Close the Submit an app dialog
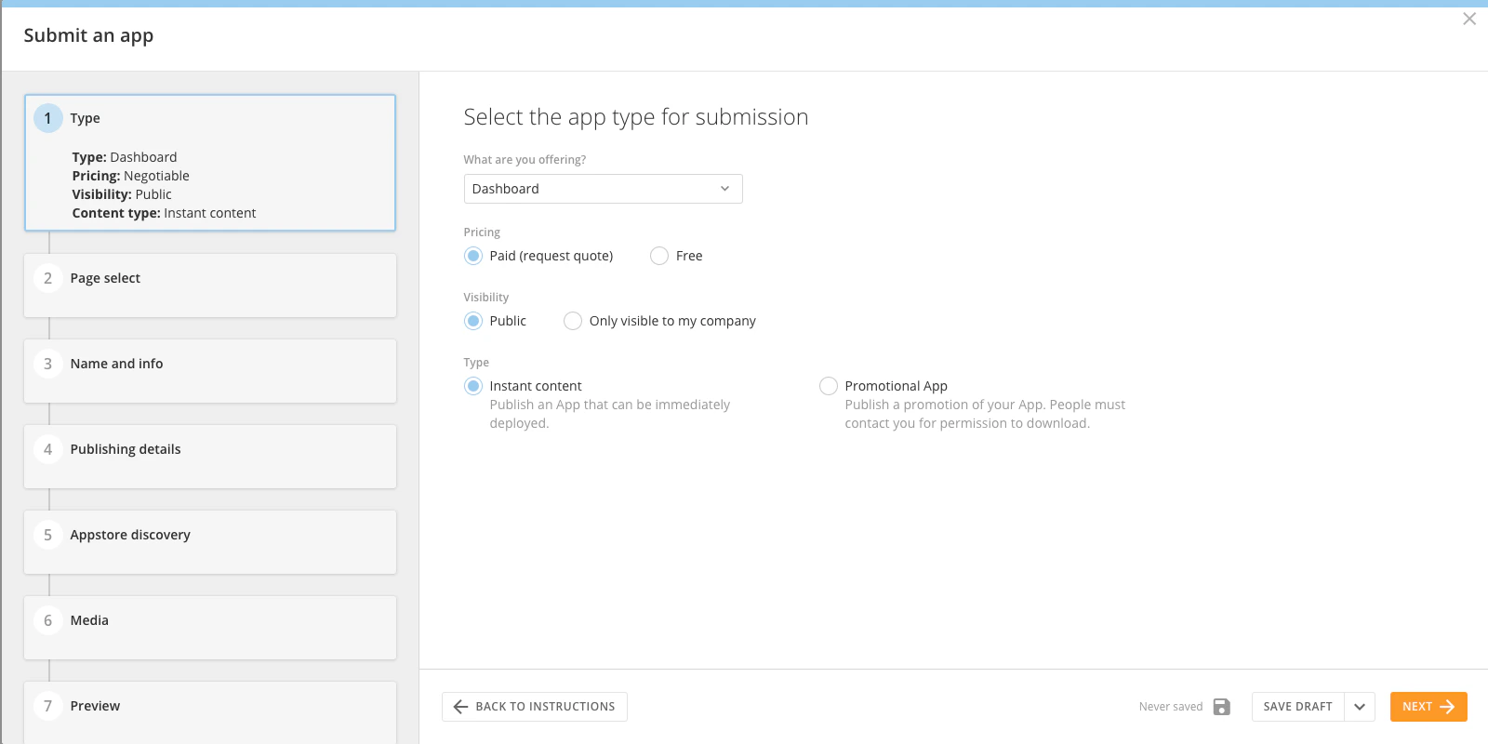The height and width of the screenshot is (744, 1488). (1469, 19)
